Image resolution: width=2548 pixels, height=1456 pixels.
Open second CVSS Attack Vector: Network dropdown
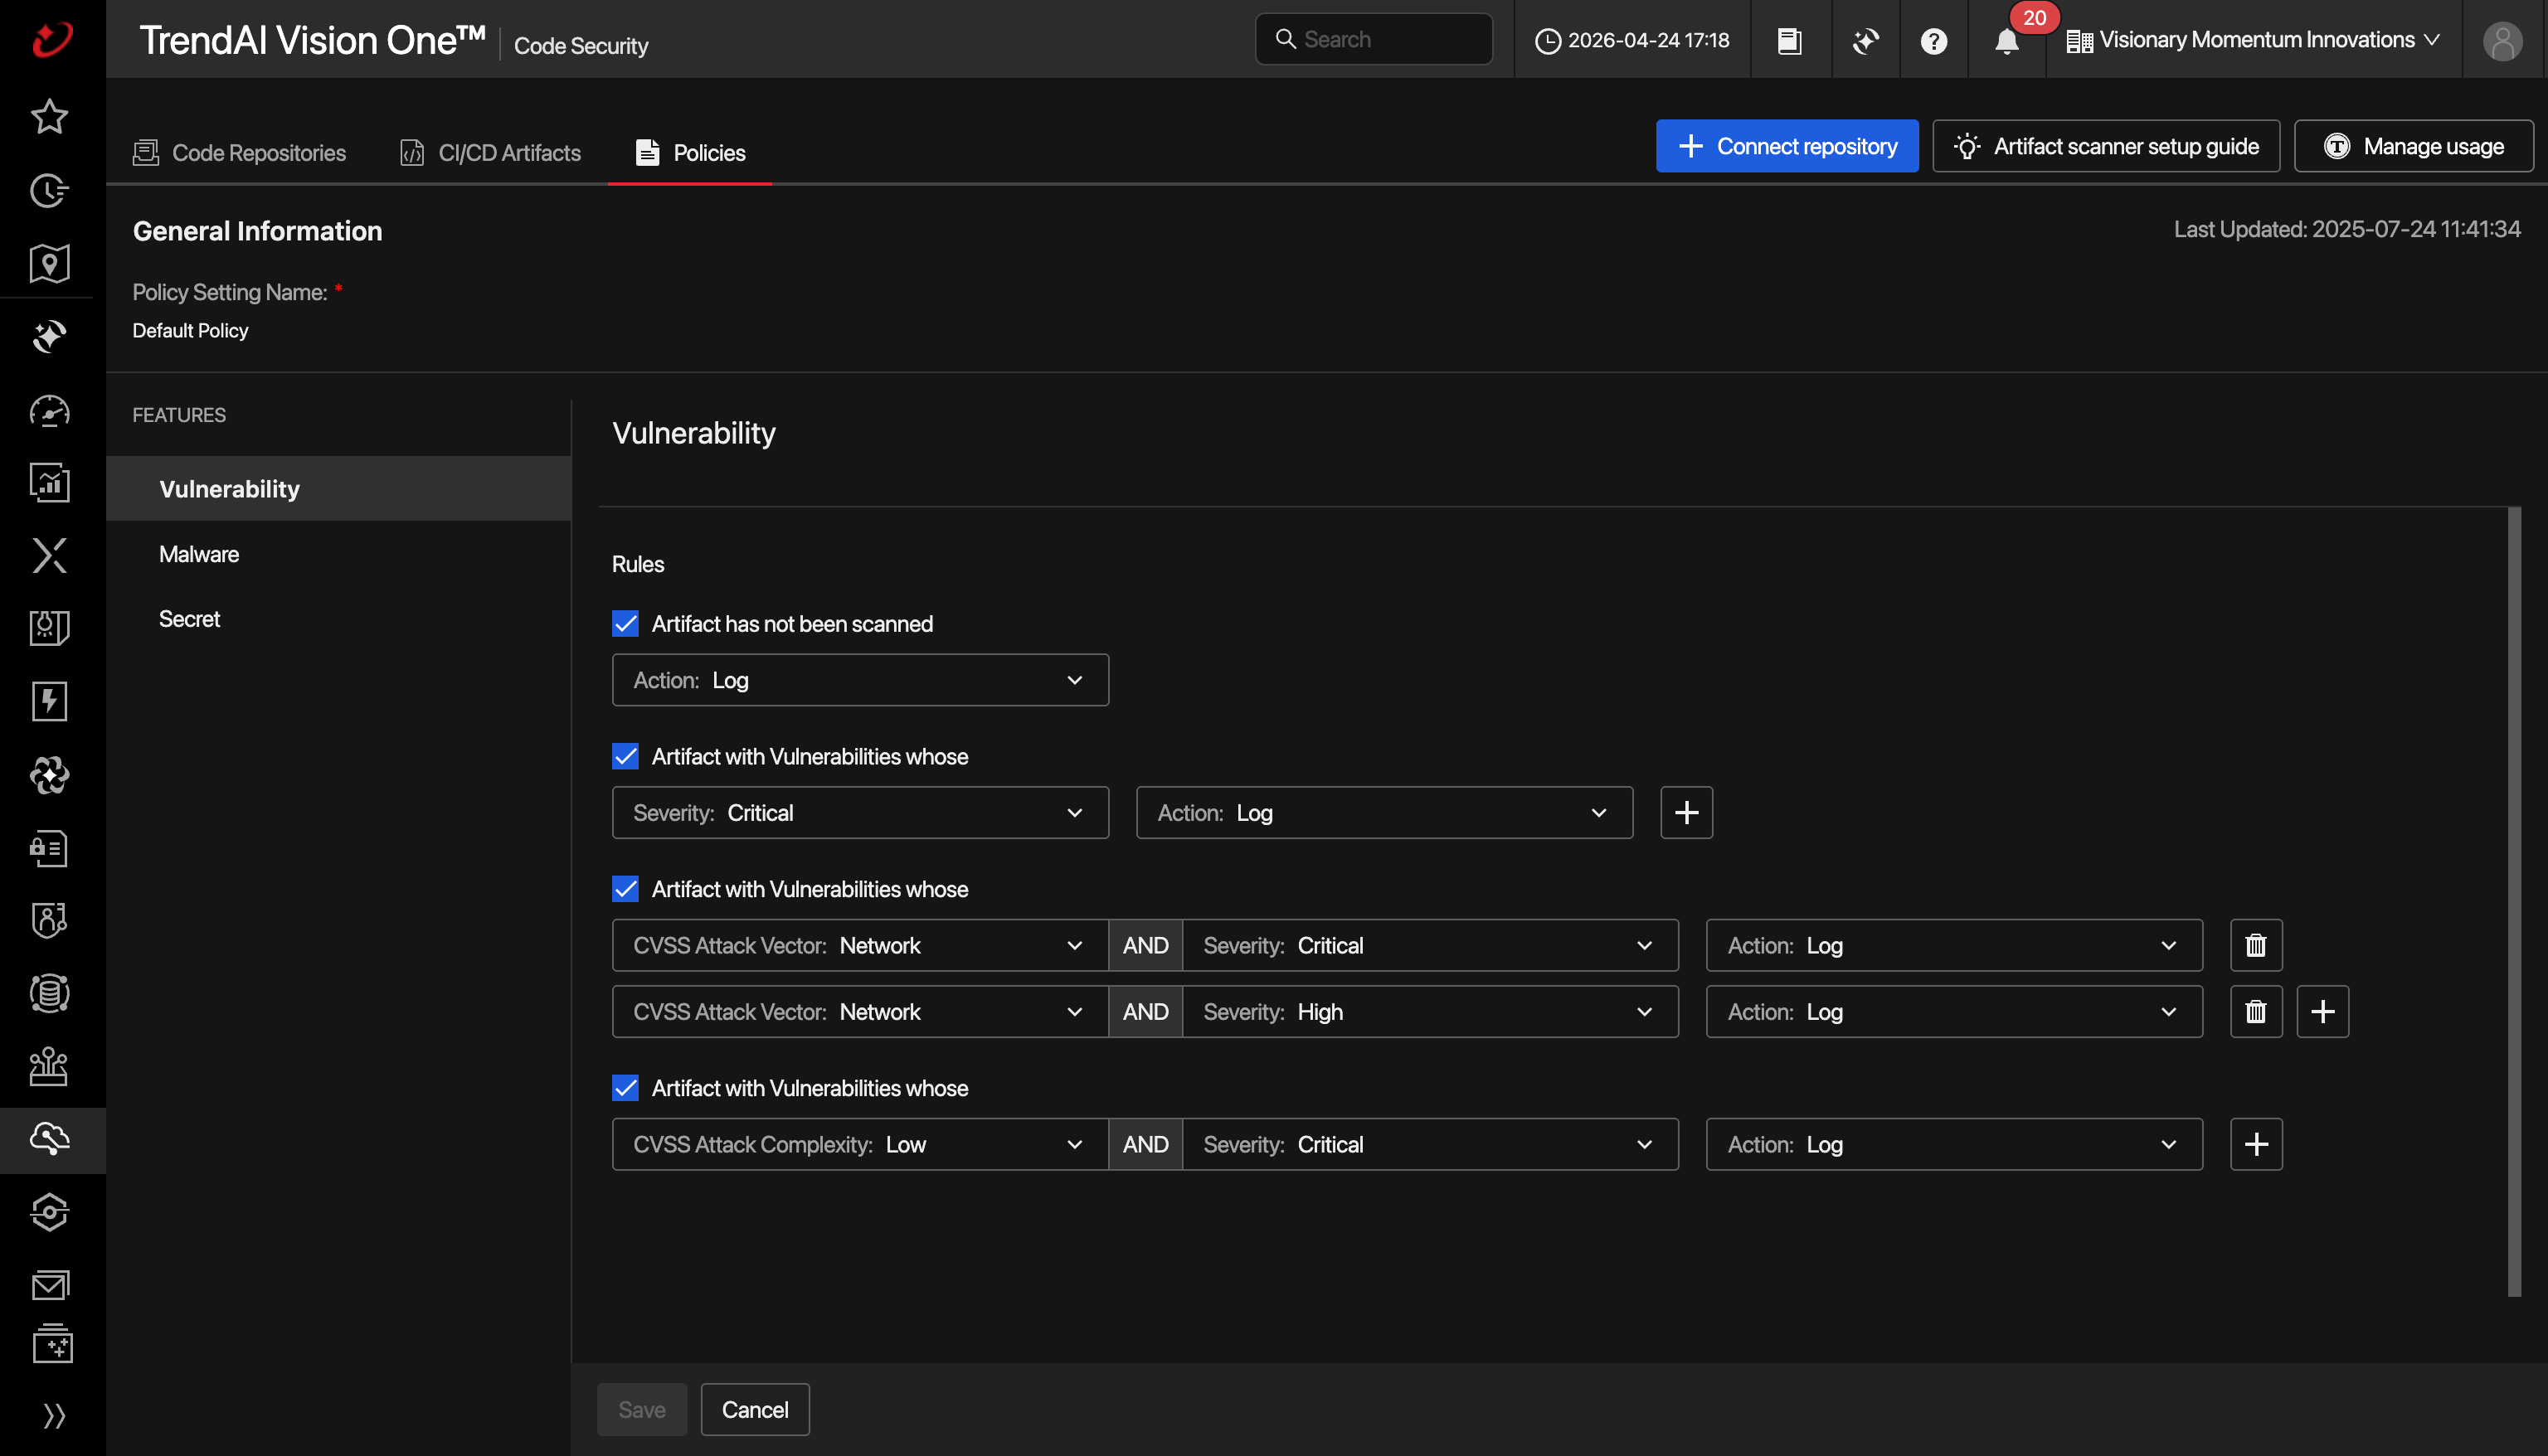(860, 1011)
